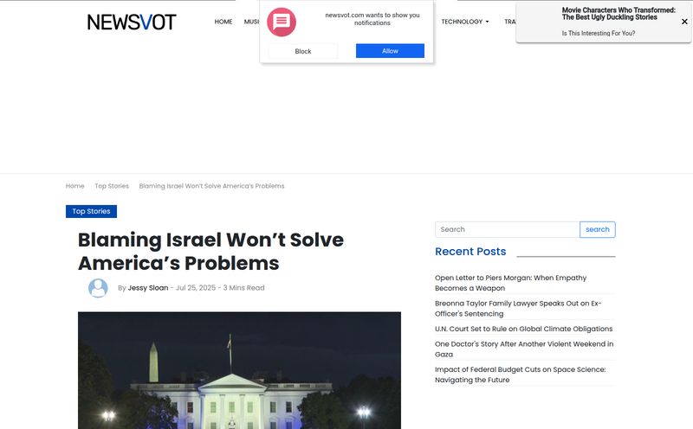Click the White House article image
Screen dimensions: 693x429
coord(239,370)
